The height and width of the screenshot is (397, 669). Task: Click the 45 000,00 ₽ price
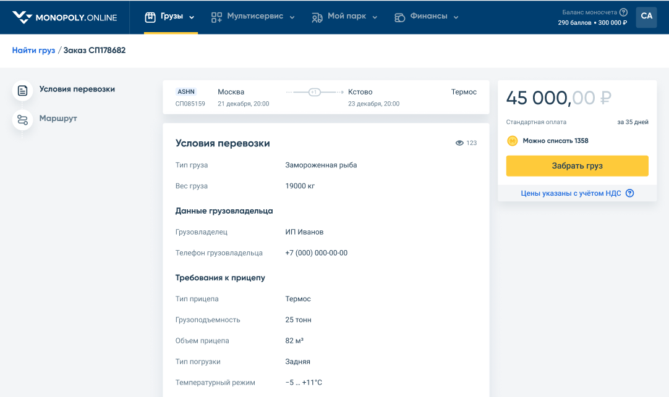point(558,98)
